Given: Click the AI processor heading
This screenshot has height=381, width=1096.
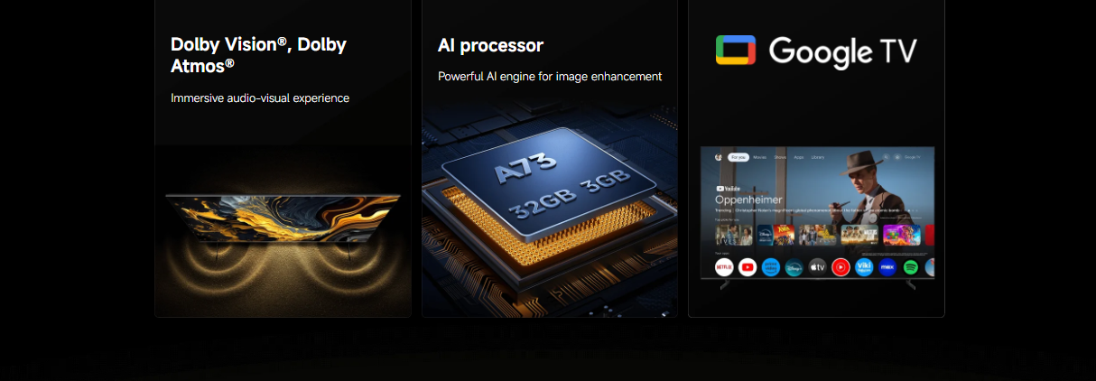Looking at the screenshot, I should (490, 45).
